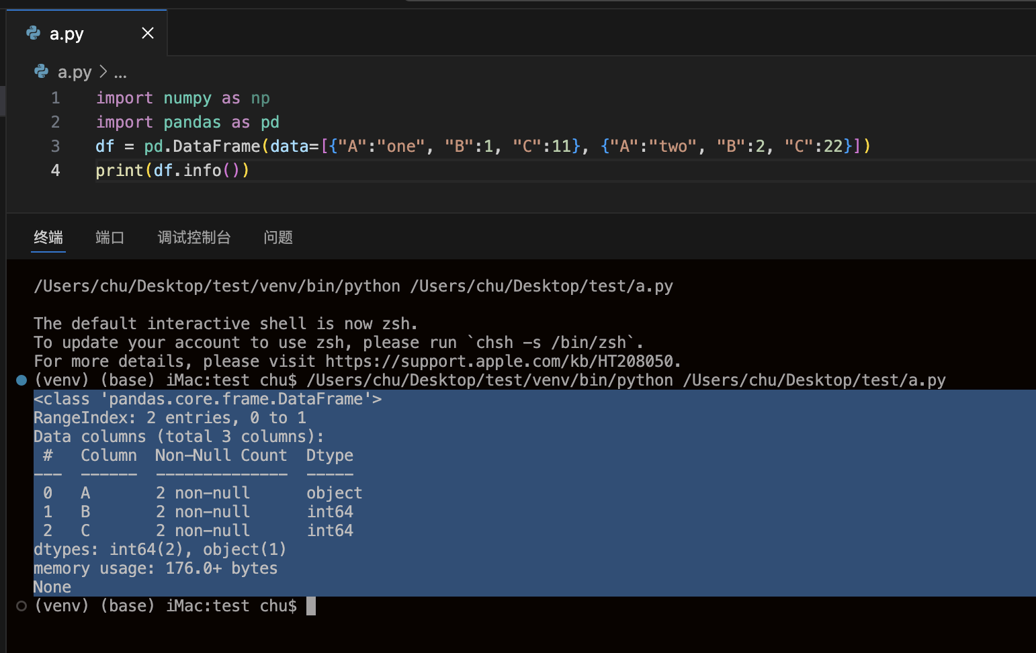Click line number 4 in the gutter
This screenshot has height=653, width=1036.
click(x=56, y=171)
